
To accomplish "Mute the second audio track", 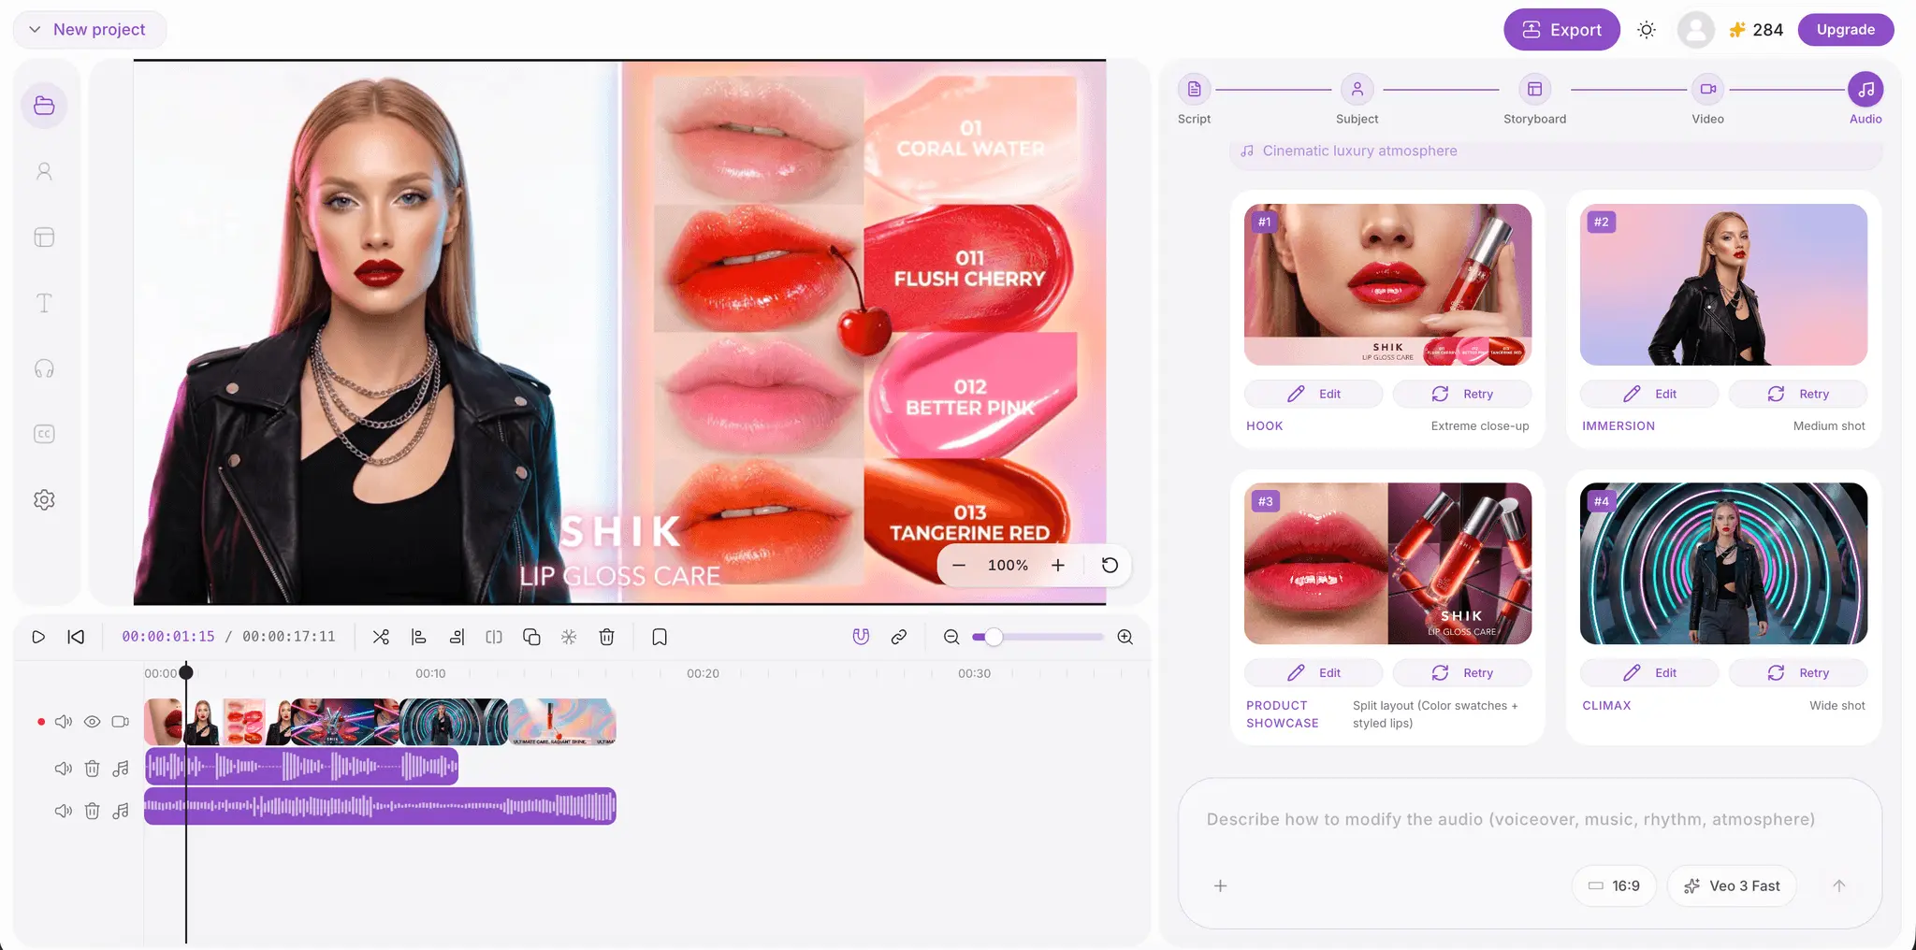I will pos(64,811).
